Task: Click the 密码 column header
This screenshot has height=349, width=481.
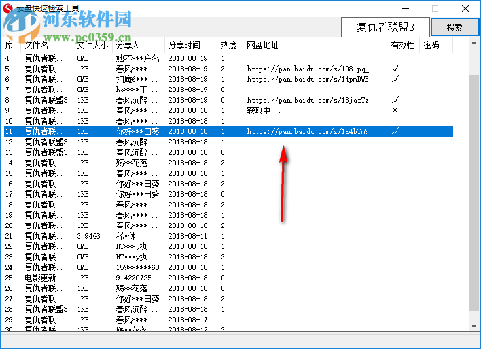Action: click(436, 45)
